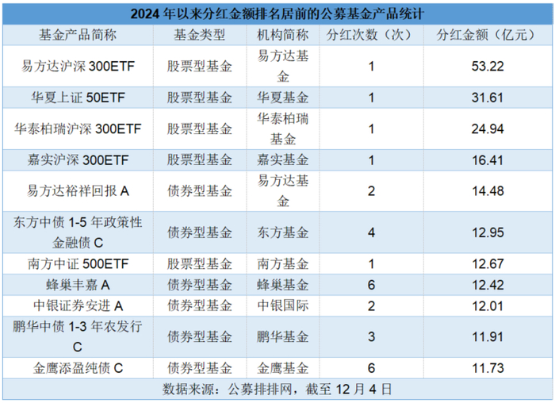Click the fund name 华夏上证50ETF

78,98
